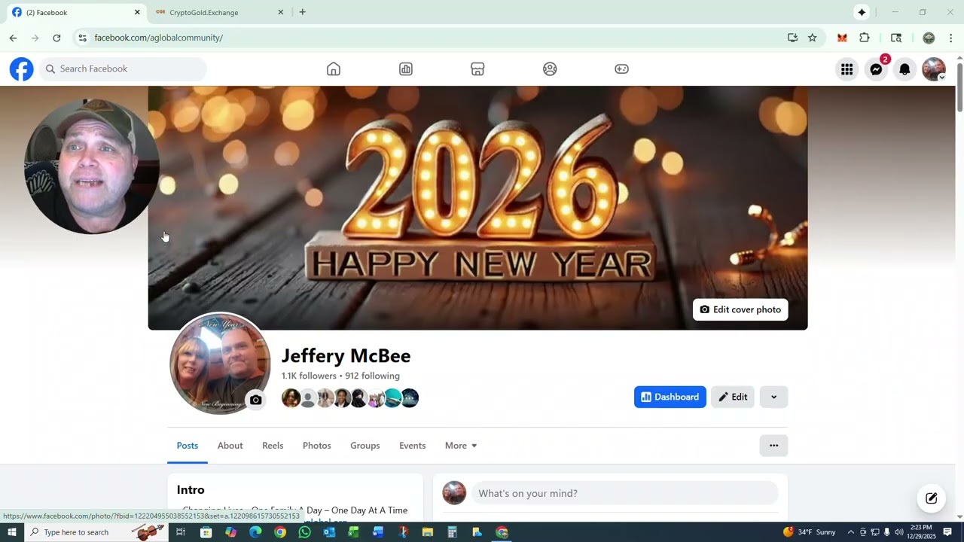Image resolution: width=964 pixels, height=542 pixels.
Task: Open the 912 following link
Action: coord(373,376)
